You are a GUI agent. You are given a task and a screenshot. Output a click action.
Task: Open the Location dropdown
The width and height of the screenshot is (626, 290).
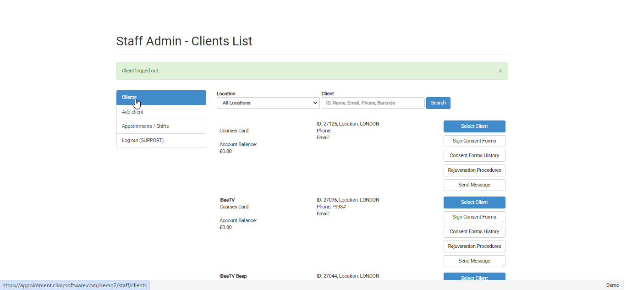click(268, 103)
